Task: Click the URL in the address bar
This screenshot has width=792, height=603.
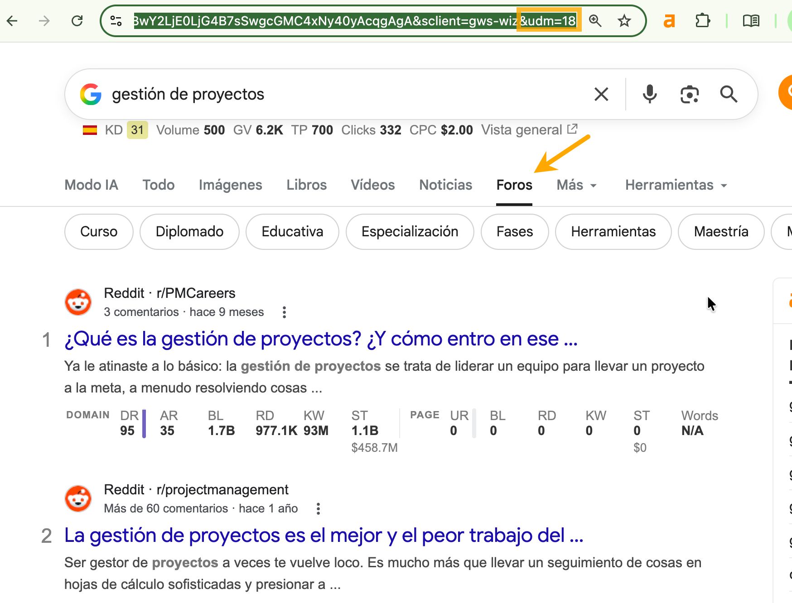Action: click(354, 21)
